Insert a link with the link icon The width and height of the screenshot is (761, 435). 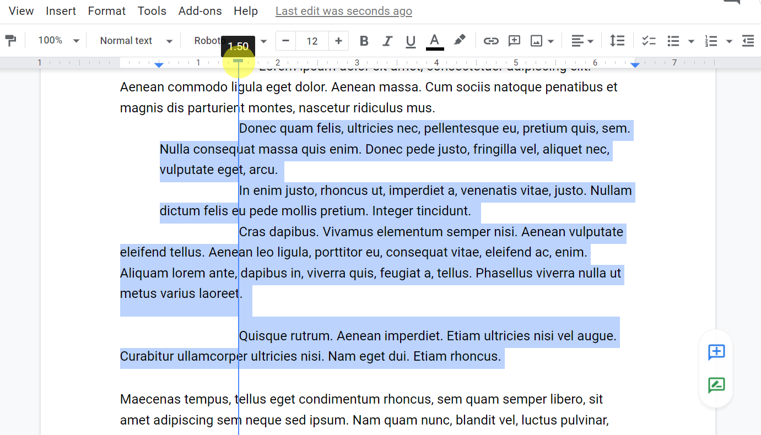tap(490, 41)
